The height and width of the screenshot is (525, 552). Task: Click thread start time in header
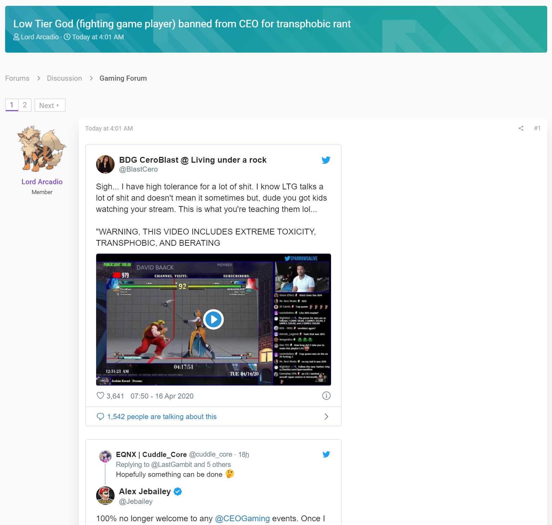pos(98,37)
